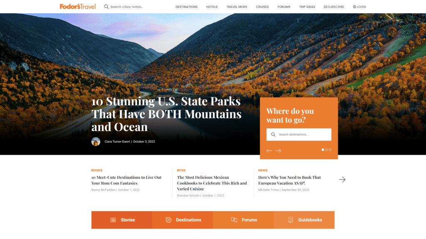Screen dimensions: 426x239
Task: Click the Subscribe envelope link
Action: tap(334, 7)
